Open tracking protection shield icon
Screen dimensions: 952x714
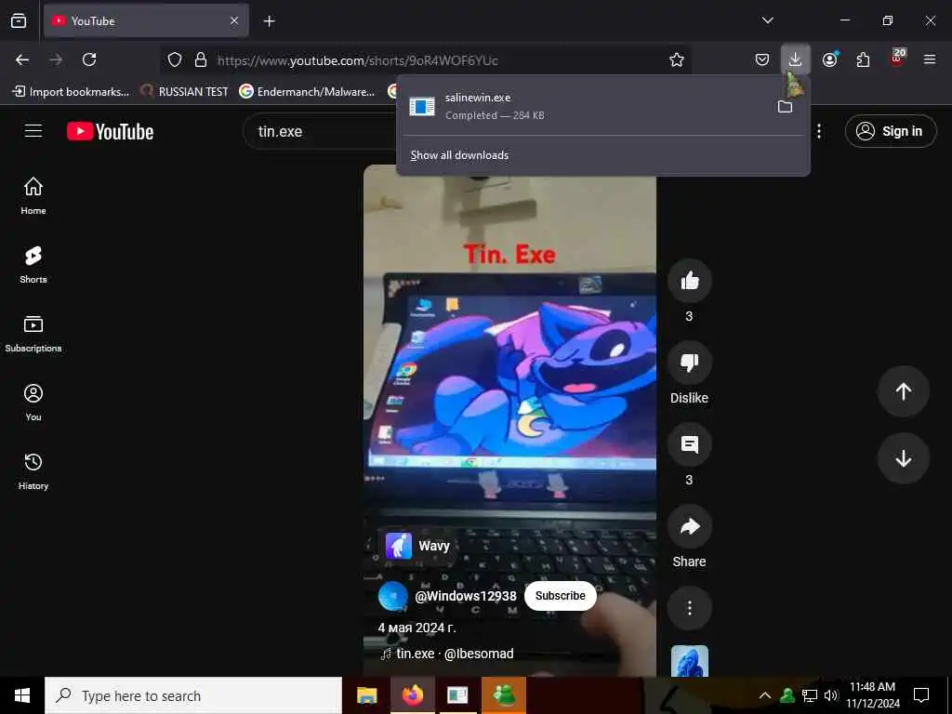(175, 59)
